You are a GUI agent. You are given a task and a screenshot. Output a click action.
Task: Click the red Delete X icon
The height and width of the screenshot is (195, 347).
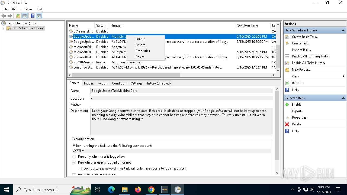287,124
